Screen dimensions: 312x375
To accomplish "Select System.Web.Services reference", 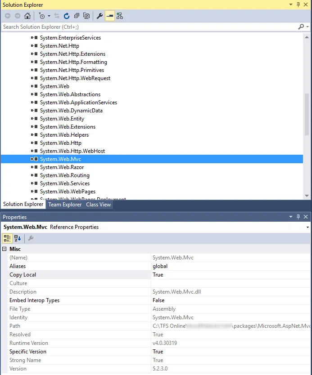I will pyautogui.click(x=65, y=183).
